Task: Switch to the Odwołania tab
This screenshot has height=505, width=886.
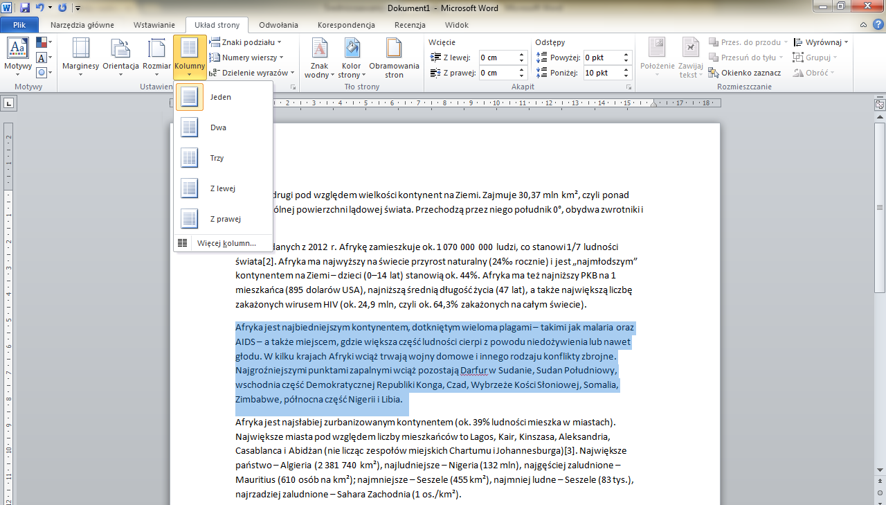Action: click(278, 25)
